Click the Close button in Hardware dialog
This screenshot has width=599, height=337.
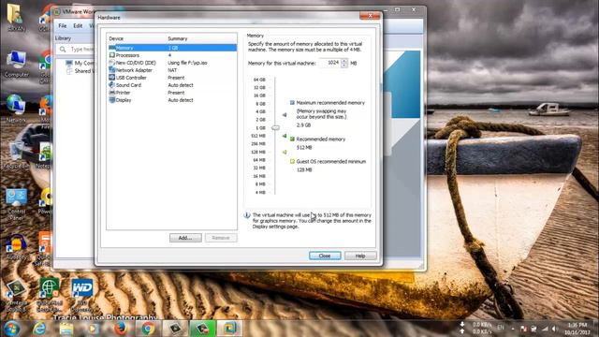point(325,256)
